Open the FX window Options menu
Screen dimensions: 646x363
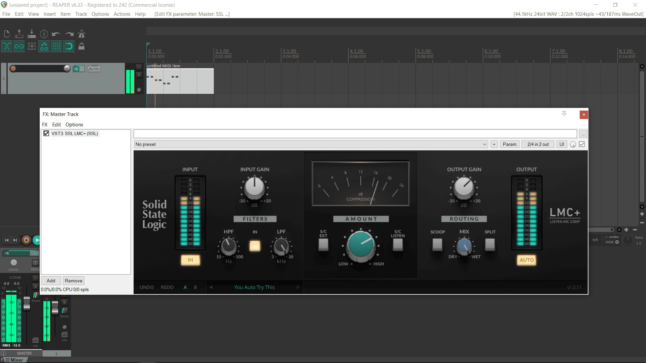point(74,125)
